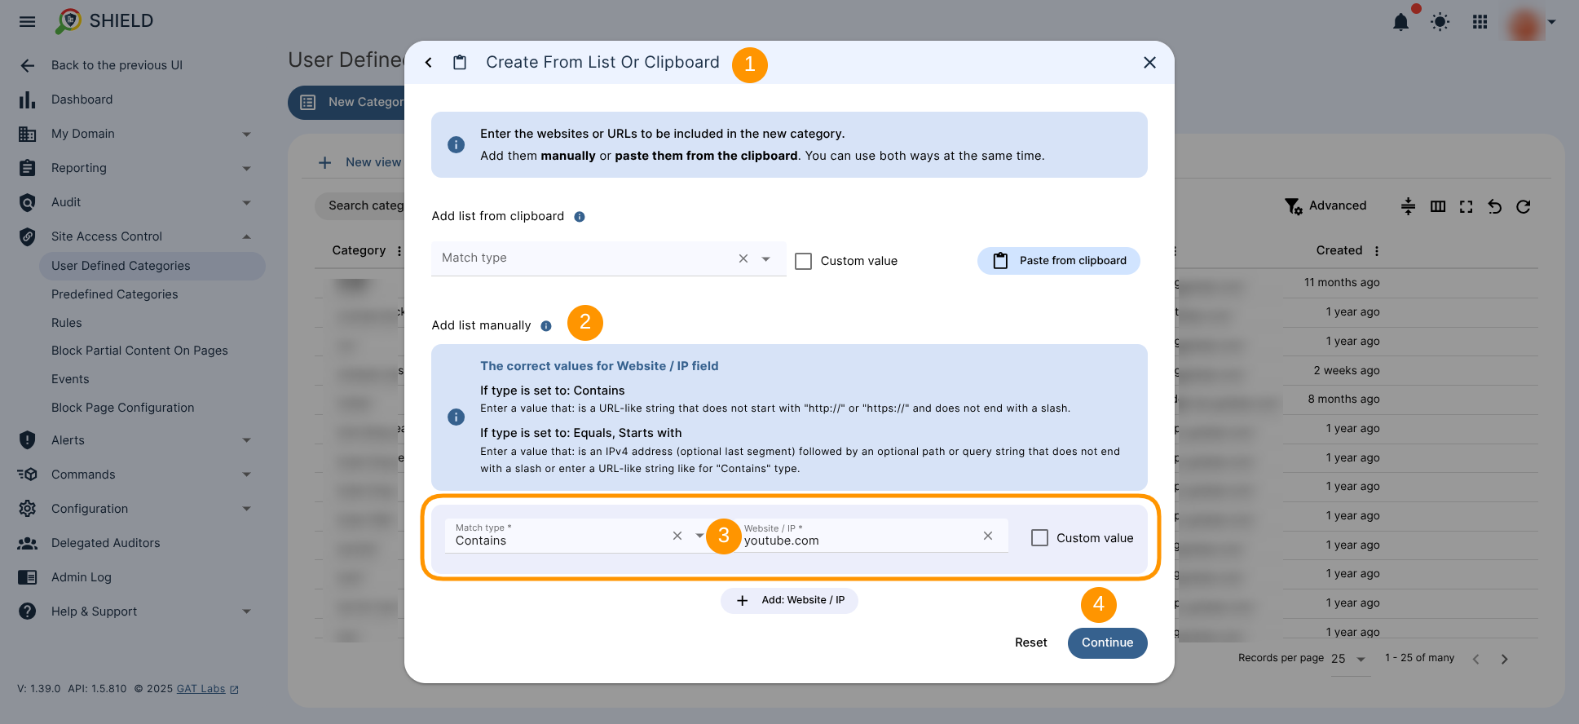Open Rules in sidebar
The image size is (1579, 724).
click(67, 323)
